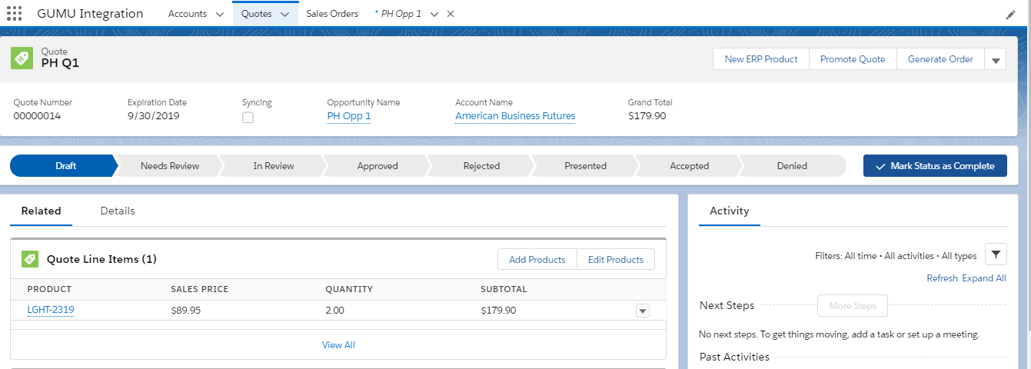Click the Generate Order button
Viewport: 1031px width, 369px height.
pos(940,59)
